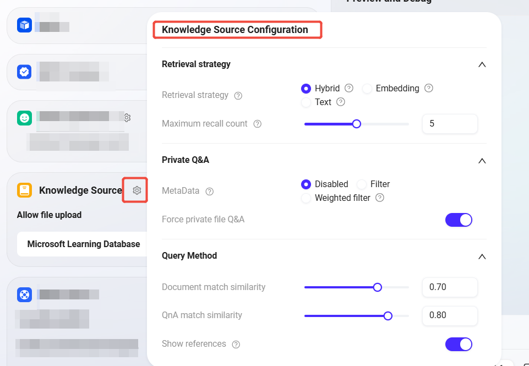Open Knowledge Source settings gear
529x366 pixels.
click(x=137, y=190)
